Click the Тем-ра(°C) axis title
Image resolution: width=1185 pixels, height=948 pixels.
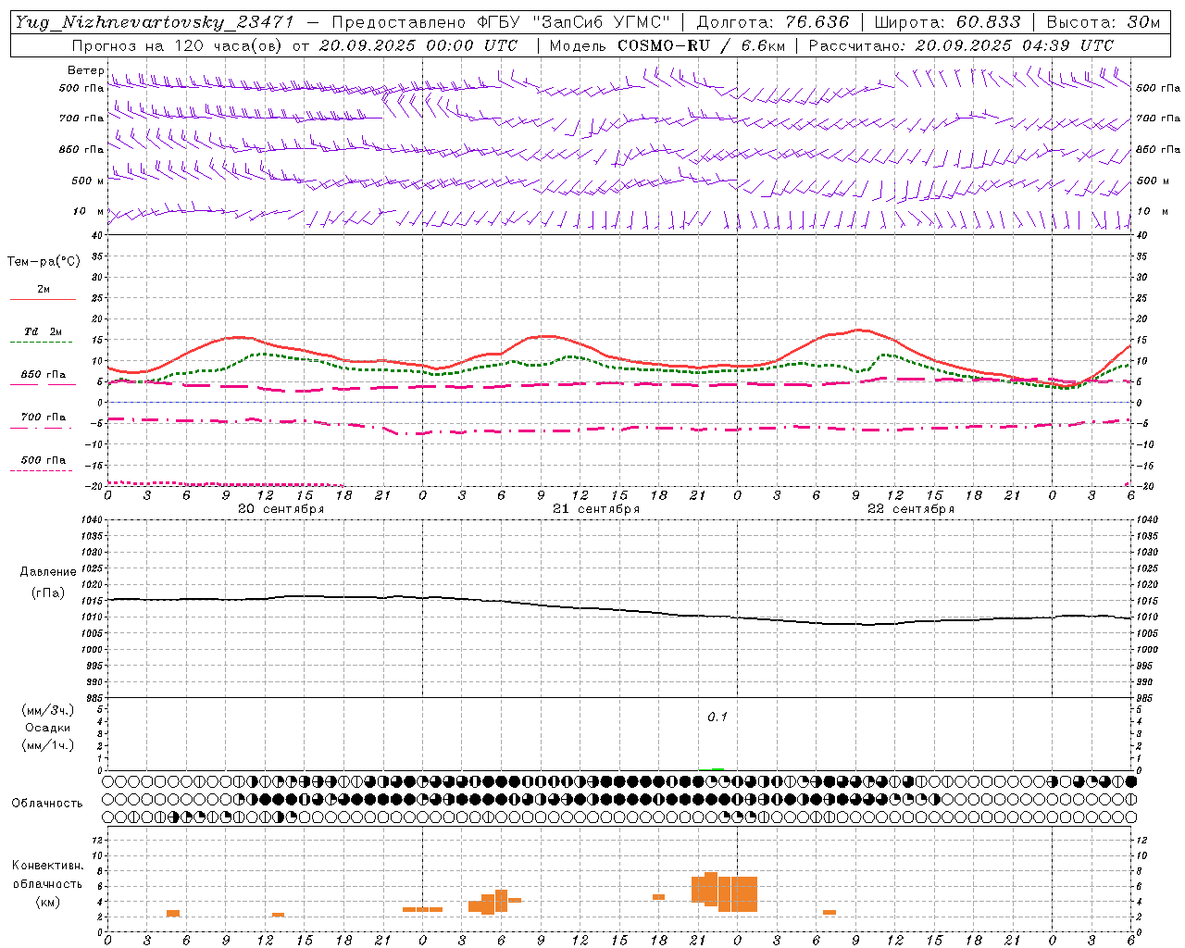(44, 261)
